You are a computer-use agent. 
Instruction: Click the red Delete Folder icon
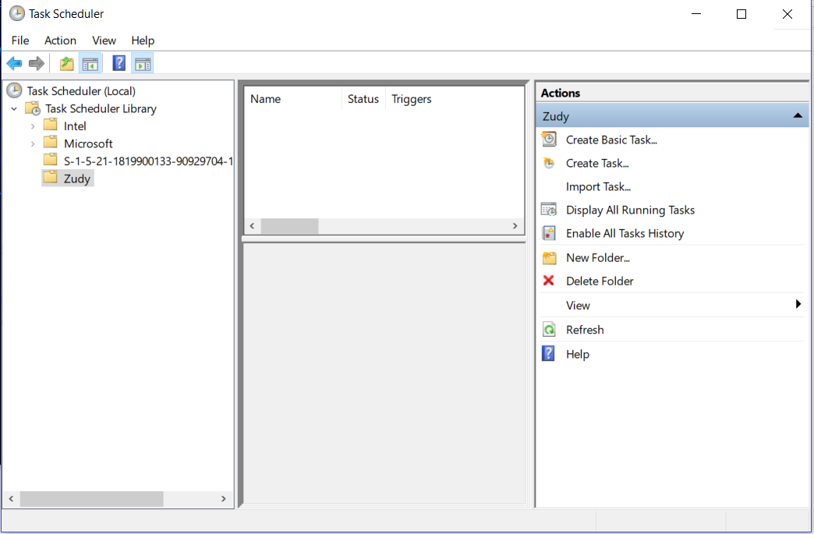pos(549,281)
